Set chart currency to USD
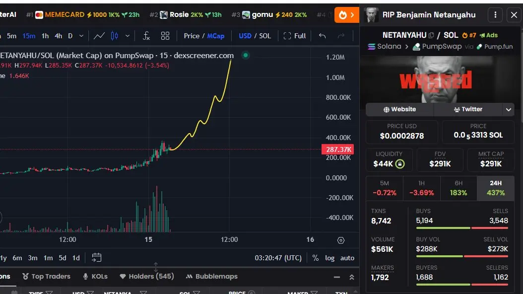 pos(245,36)
